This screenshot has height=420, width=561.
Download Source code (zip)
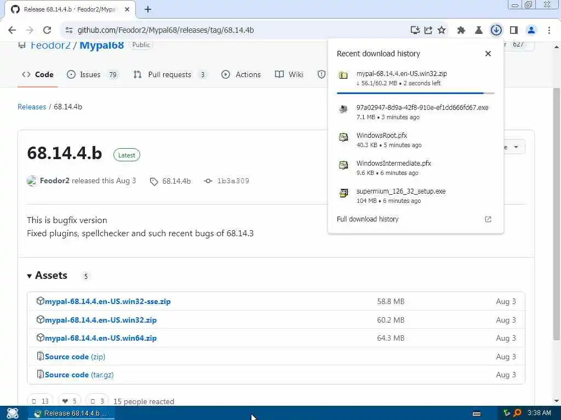tap(75, 357)
